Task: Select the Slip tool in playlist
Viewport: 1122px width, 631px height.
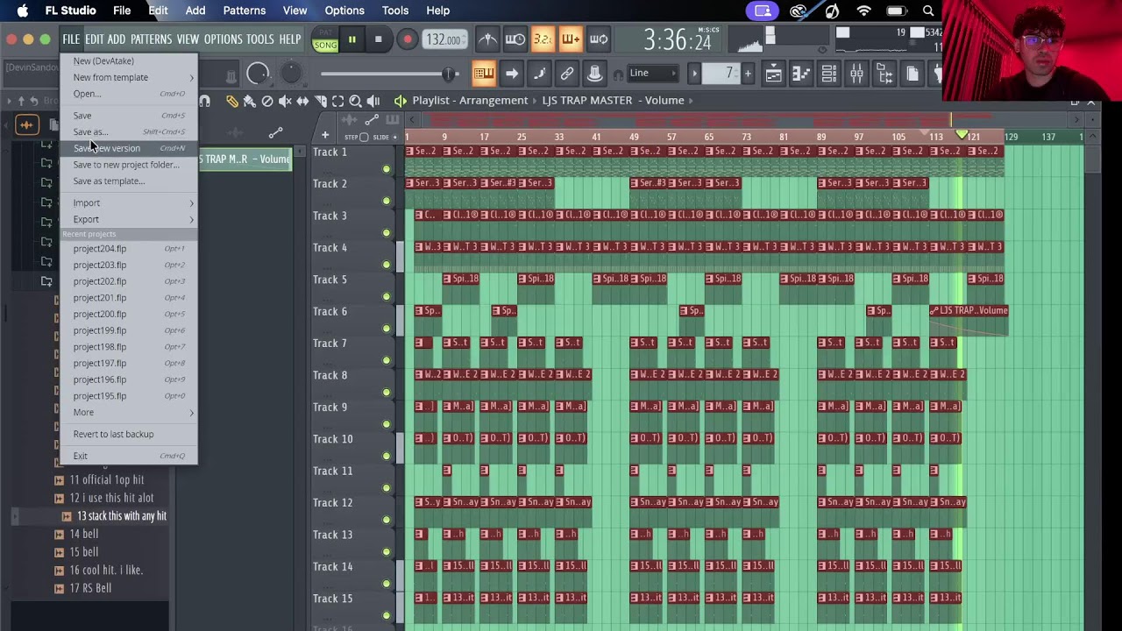Action: pos(302,102)
